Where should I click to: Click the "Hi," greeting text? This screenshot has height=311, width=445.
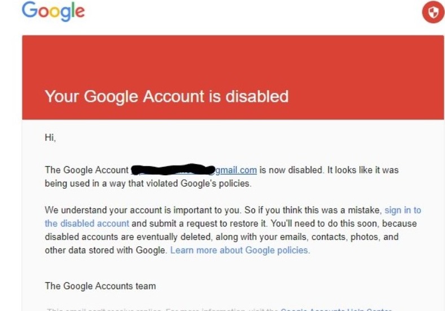pos(50,137)
